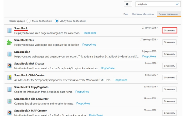Open Подробнее link for ScrapBook Plus
The height and width of the screenshot is (119, 183).
pyautogui.click(x=89, y=45)
